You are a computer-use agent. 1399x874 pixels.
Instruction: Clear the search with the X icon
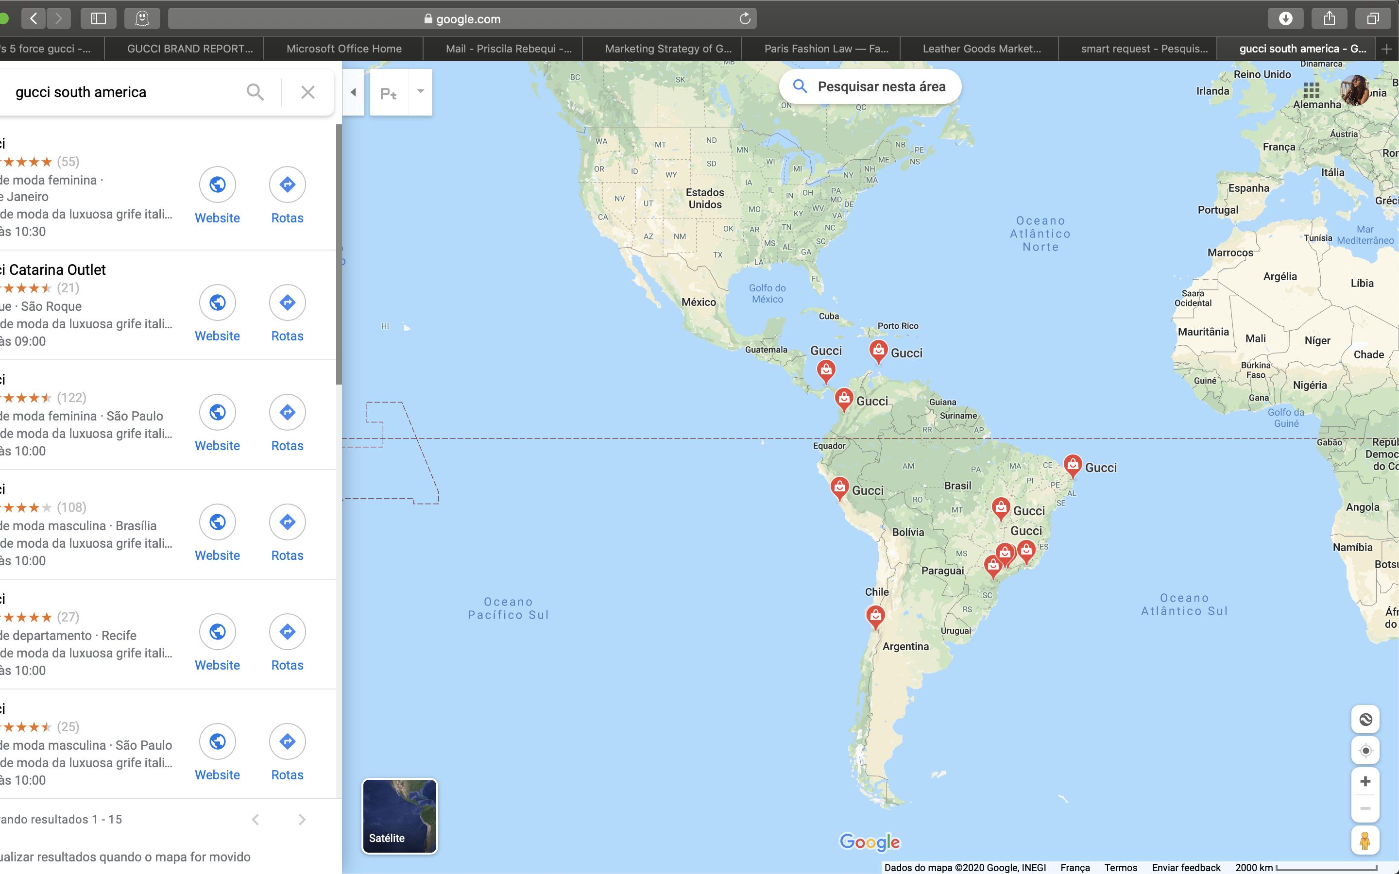[x=307, y=92]
